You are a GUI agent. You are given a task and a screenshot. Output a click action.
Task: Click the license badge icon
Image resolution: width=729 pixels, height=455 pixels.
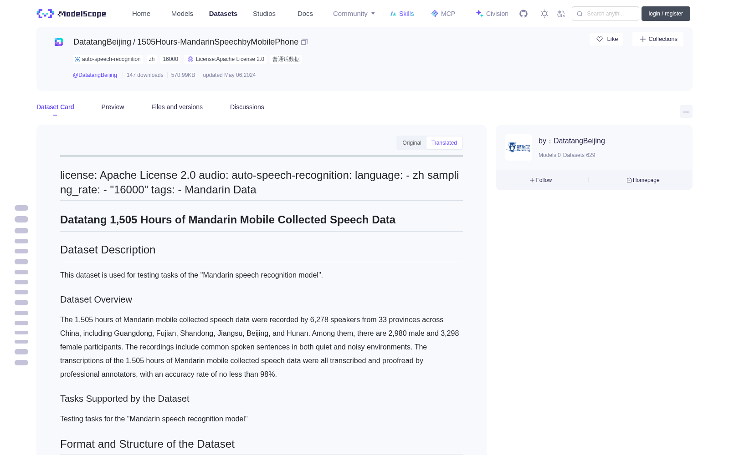[190, 59]
